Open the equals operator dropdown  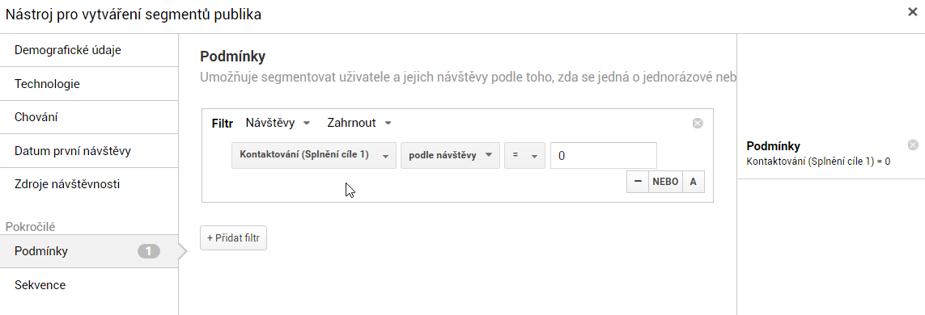point(524,155)
